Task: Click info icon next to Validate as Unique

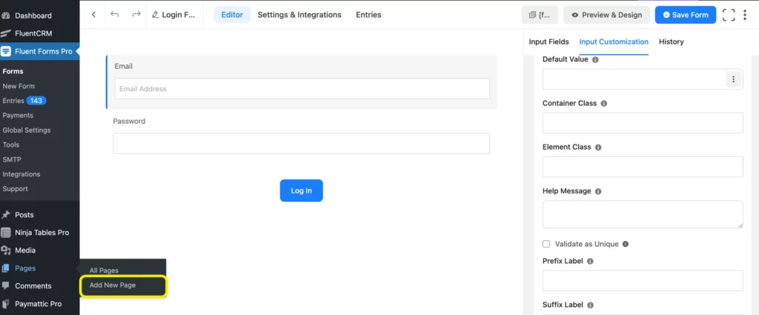Action: tap(626, 244)
